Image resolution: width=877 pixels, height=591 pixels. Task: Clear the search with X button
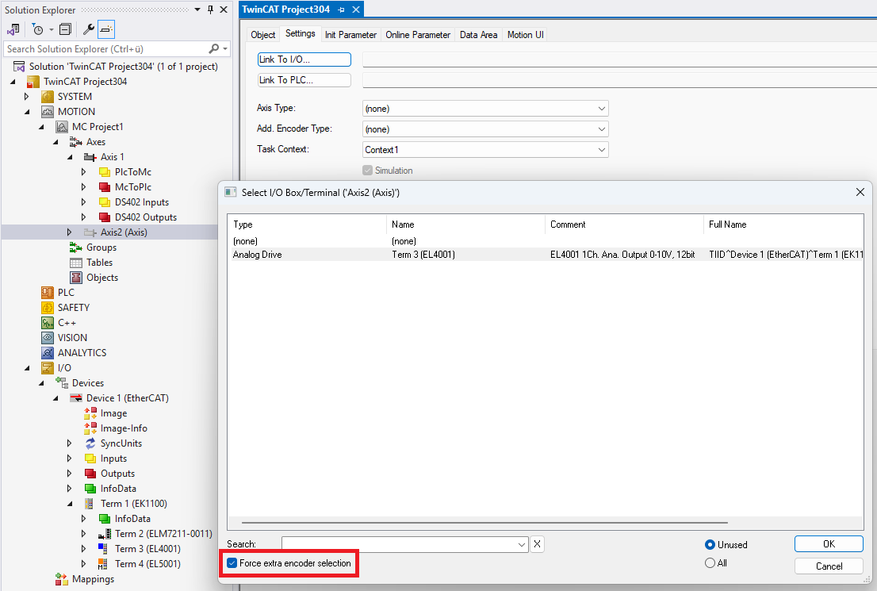point(537,544)
